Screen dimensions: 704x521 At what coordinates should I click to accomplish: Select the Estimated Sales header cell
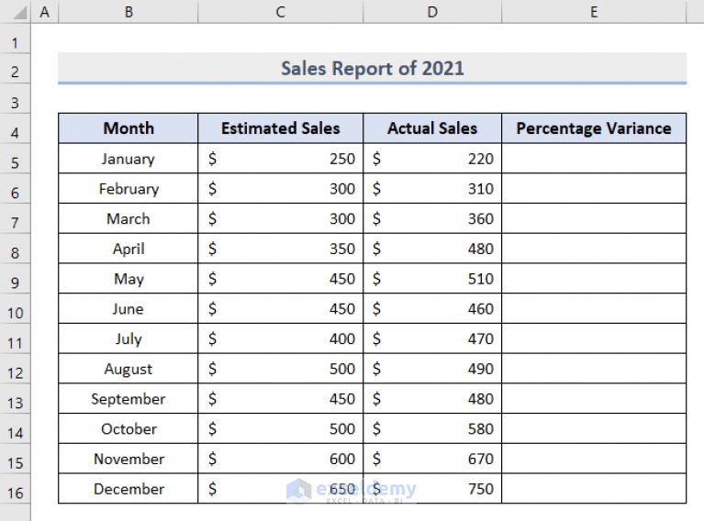click(x=281, y=128)
